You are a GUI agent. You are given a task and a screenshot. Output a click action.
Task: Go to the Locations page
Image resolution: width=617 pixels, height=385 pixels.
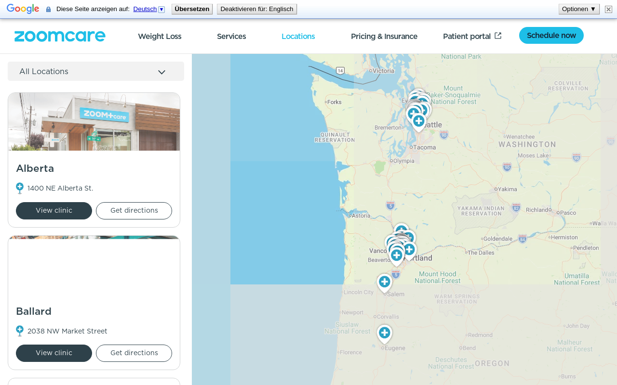point(298,37)
